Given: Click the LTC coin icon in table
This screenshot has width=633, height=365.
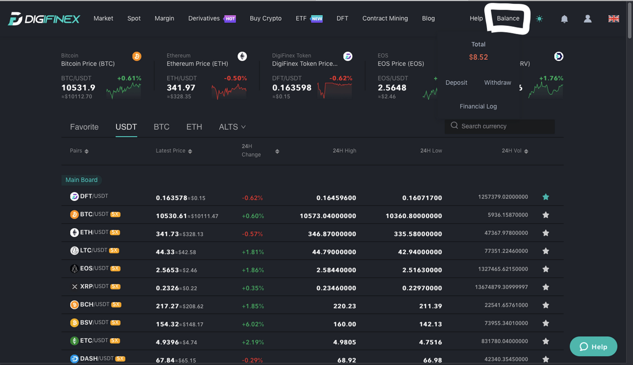Looking at the screenshot, I should (x=74, y=251).
